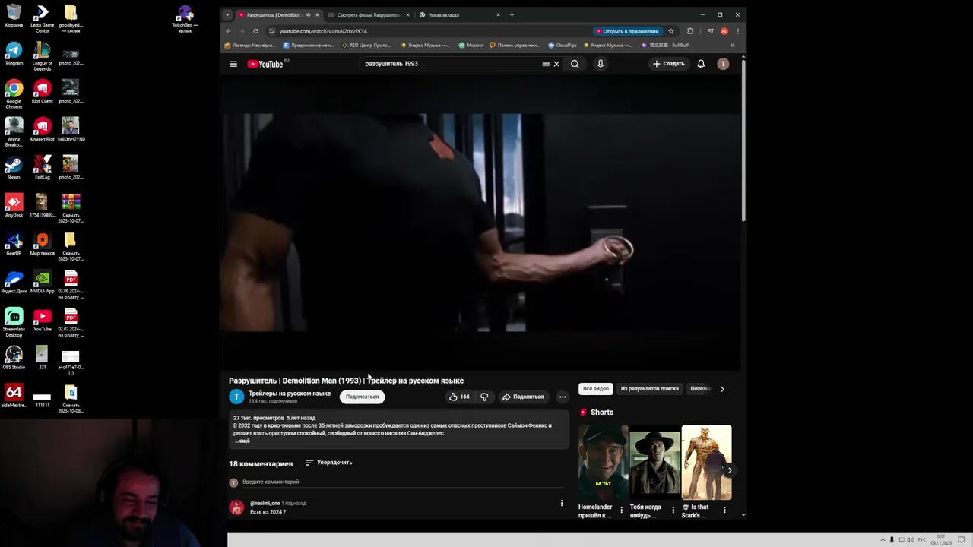Click the video player frame
Image resolution: width=973 pixels, height=547 pixels.
coord(480,223)
